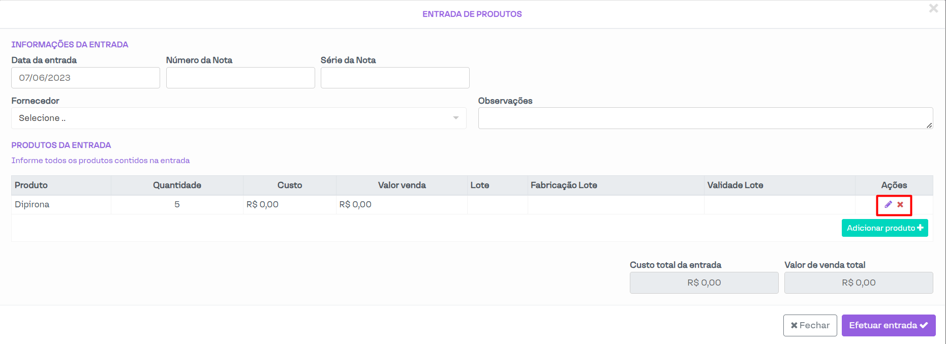946x344 pixels.
Task: Click the Série da Nota input
Action: (x=395, y=78)
